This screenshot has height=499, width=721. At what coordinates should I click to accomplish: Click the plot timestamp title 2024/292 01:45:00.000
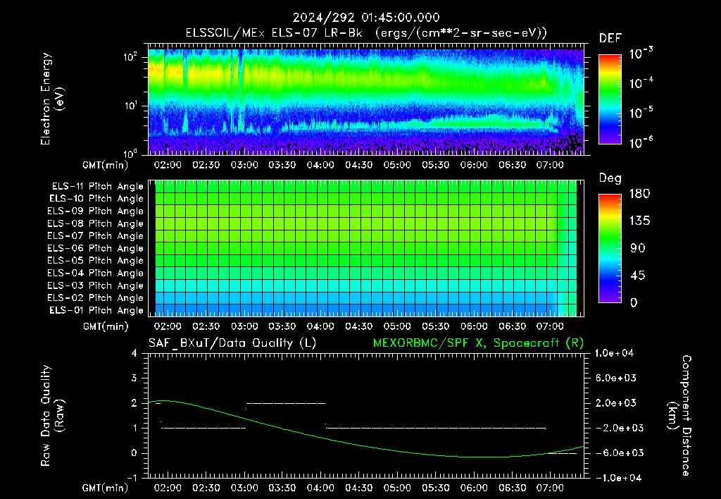(366, 18)
